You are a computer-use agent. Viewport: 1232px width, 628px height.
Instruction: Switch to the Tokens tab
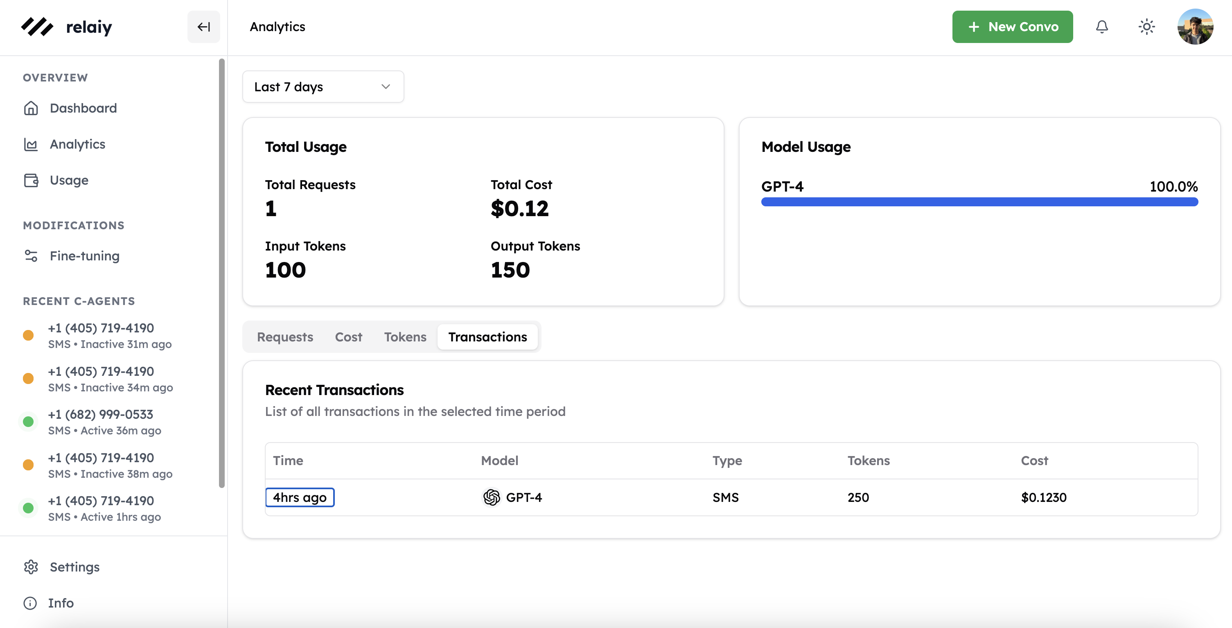tap(405, 337)
